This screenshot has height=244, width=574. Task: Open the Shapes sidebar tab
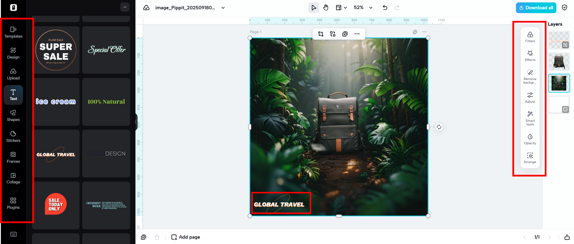pos(13,116)
